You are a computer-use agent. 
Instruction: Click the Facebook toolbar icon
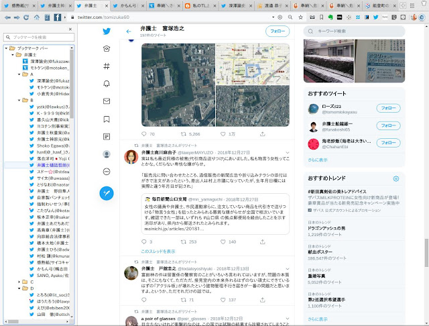pos(57,17)
